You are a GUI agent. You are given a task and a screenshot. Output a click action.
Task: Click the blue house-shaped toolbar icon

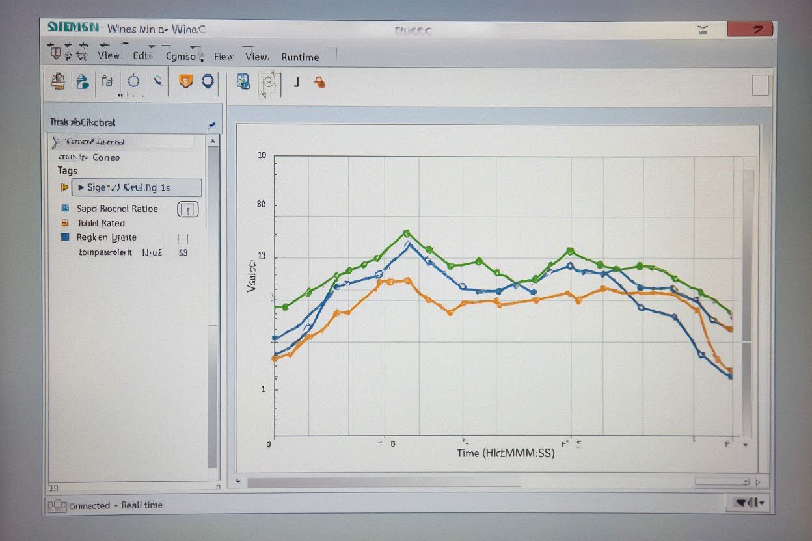click(x=83, y=81)
